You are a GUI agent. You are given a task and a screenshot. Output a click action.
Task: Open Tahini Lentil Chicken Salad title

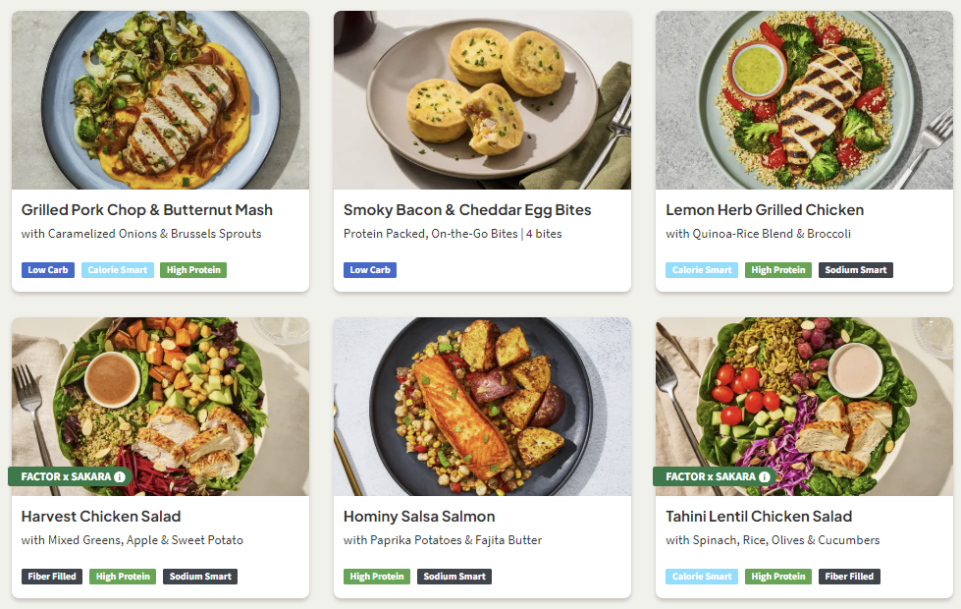759,517
